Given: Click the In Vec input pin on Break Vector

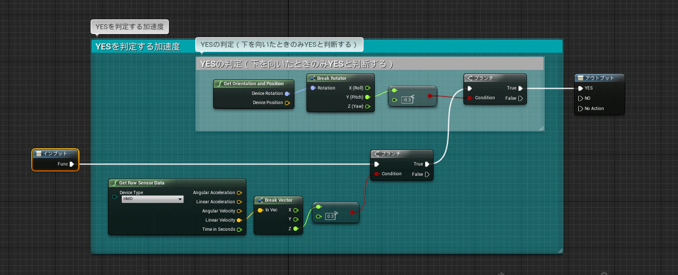Looking at the screenshot, I should (x=261, y=210).
